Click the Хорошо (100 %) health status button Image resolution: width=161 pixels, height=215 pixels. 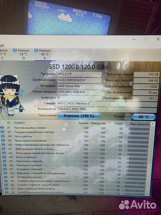(79, 116)
